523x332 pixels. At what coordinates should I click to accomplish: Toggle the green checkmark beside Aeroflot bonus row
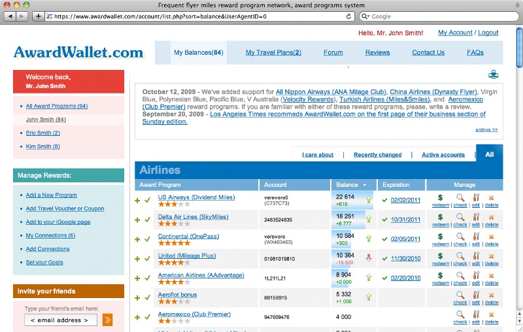[148, 297]
